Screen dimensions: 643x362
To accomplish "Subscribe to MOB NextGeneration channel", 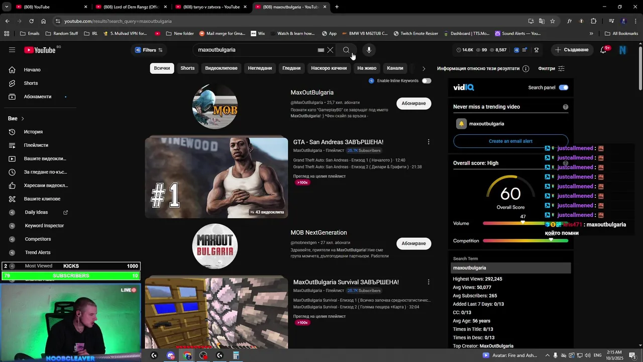I will [x=413, y=244].
